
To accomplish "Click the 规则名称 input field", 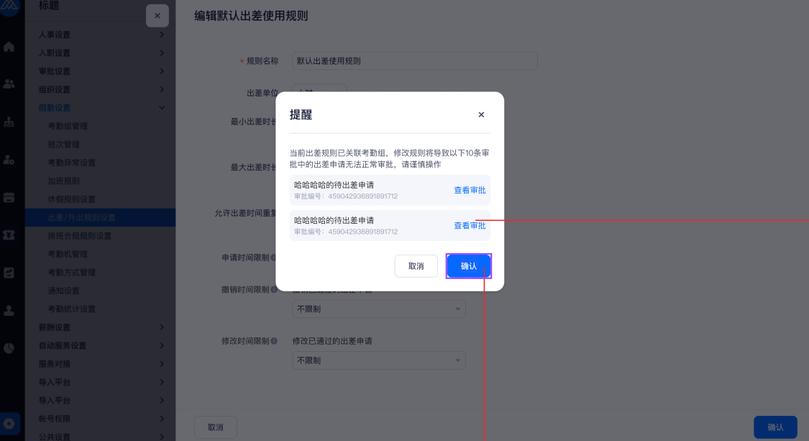I will pos(415,61).
